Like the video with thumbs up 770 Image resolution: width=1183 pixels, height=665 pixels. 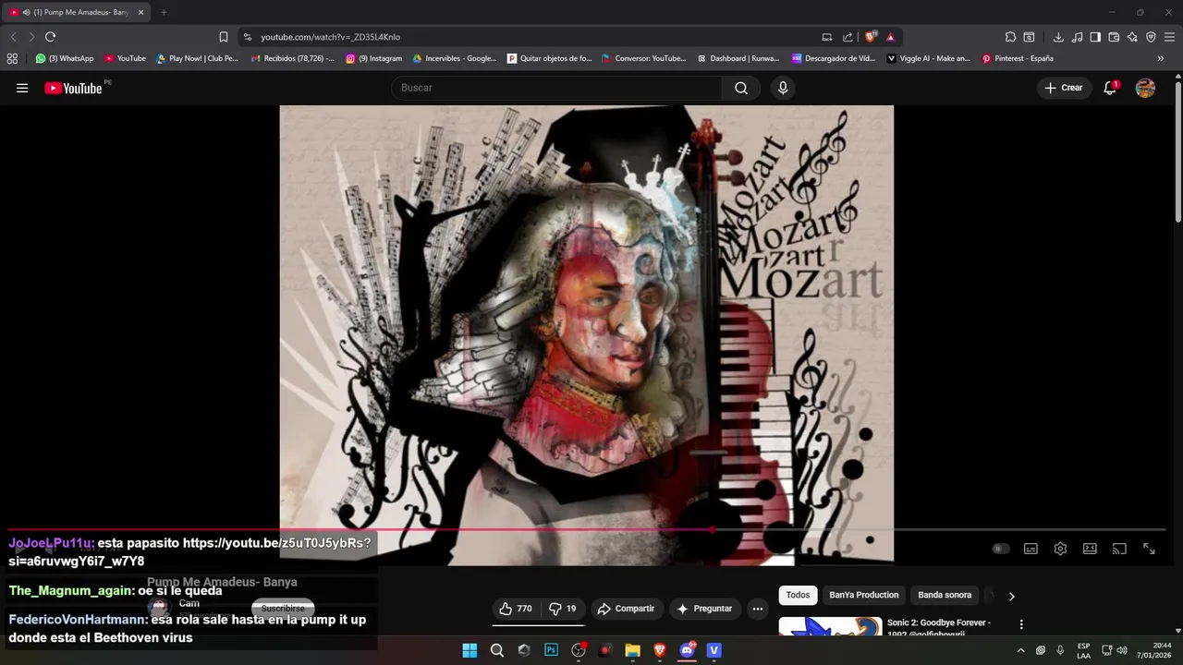(516, 609)
